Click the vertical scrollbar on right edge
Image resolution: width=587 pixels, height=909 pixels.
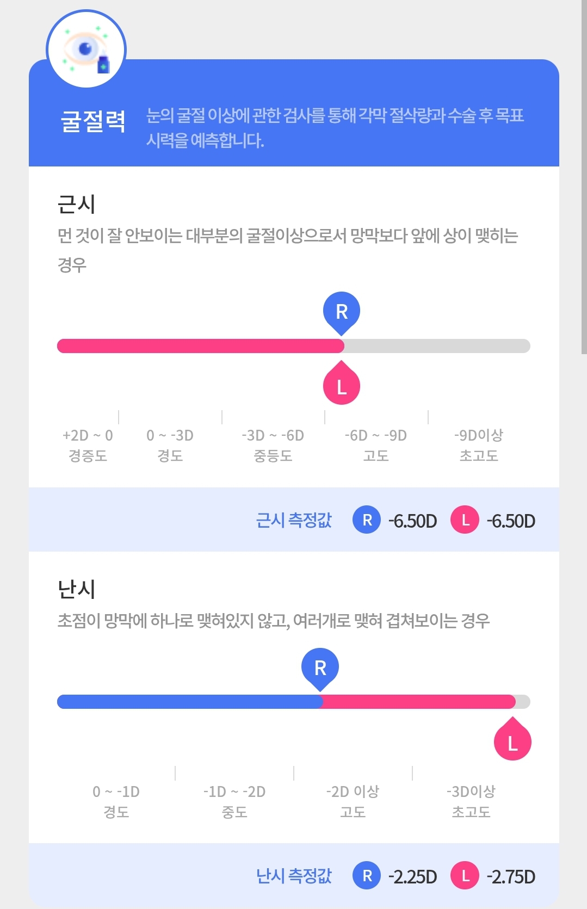click(584, 177)
